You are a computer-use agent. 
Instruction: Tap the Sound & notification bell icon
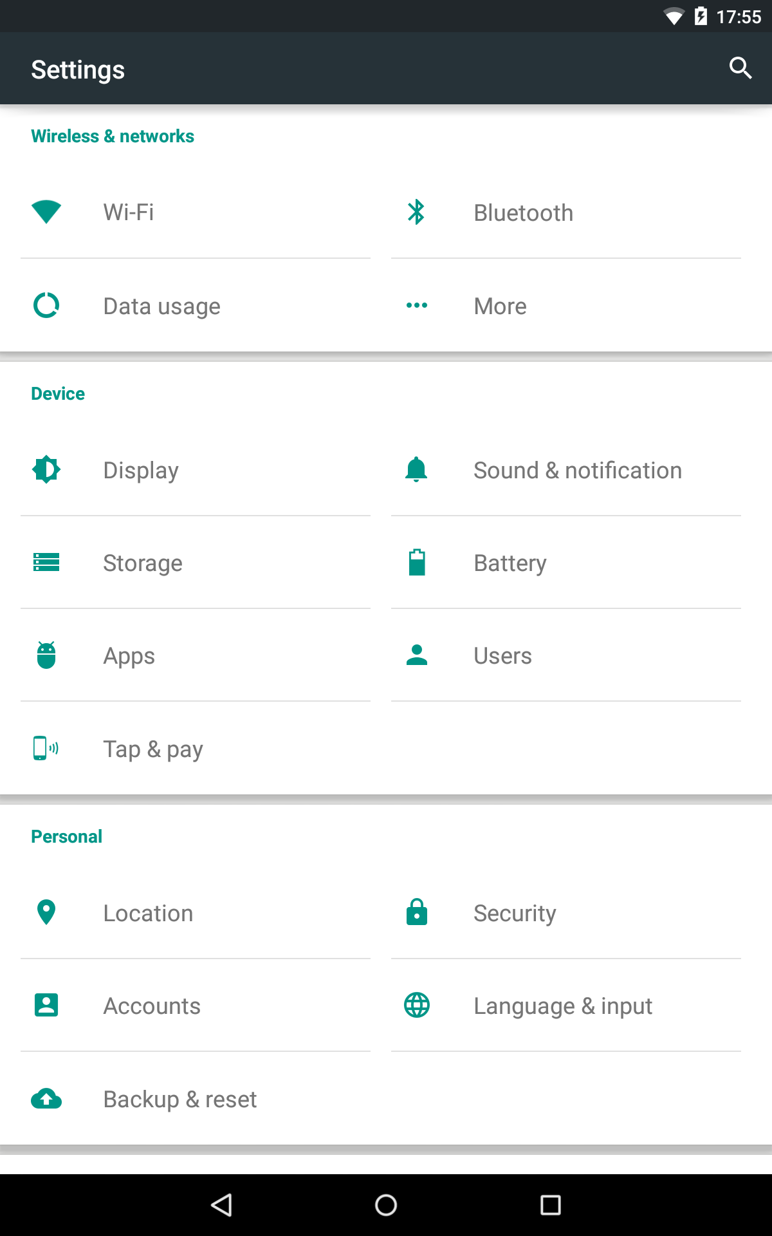(x=416, y=469)
